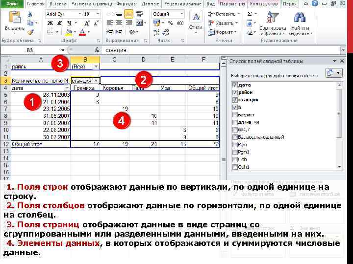Image resolution: width=353 pixels, height=264 pixels.
Task: Uncheck the 'N' field checkbox
Action: pos(235,107)
